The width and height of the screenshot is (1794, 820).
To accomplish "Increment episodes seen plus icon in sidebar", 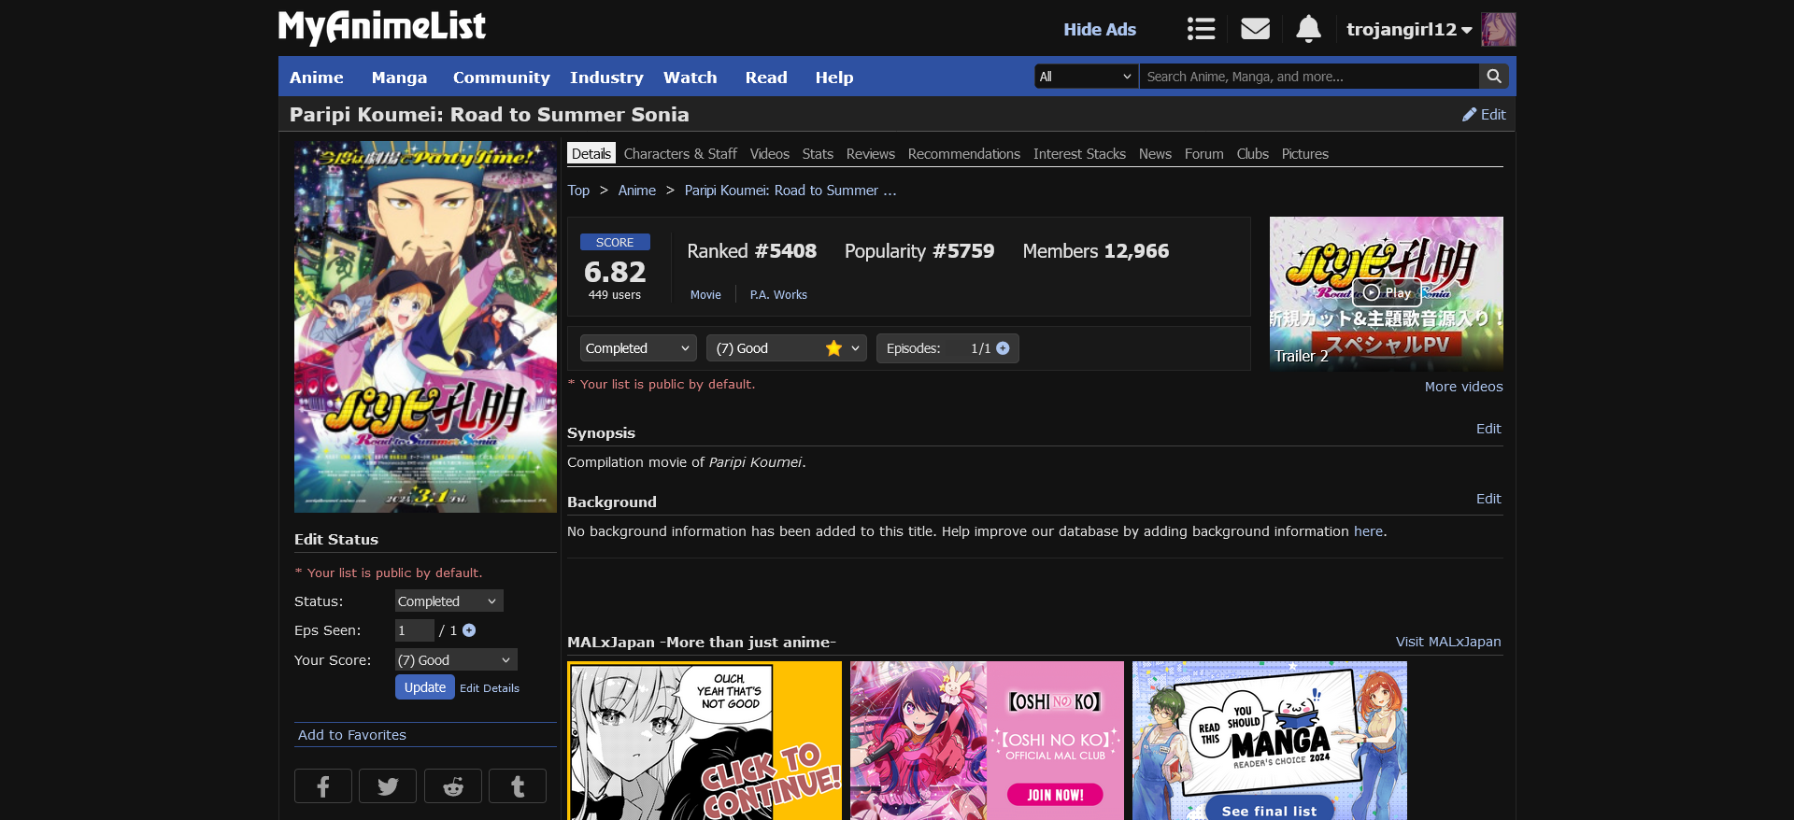I will pyautogui.click(x=469, y=630).
